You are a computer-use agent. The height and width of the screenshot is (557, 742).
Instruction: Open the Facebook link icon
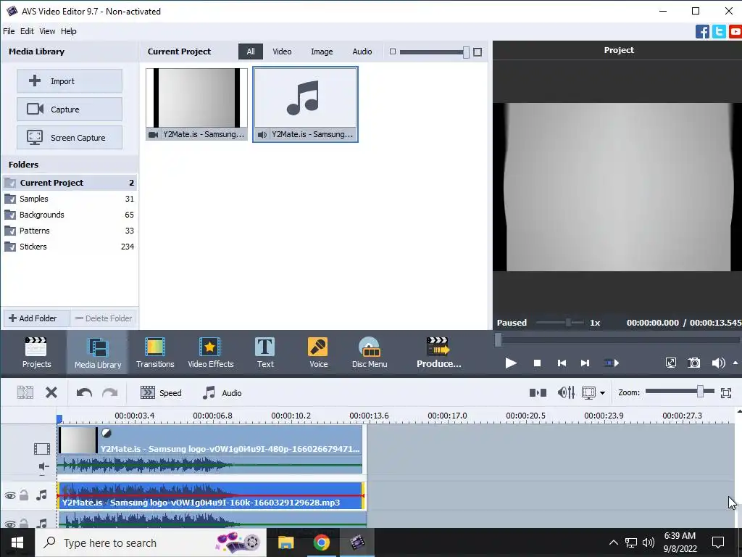702,32
